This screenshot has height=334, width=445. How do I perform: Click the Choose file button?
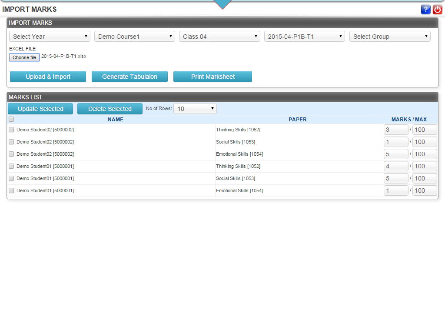24,57
